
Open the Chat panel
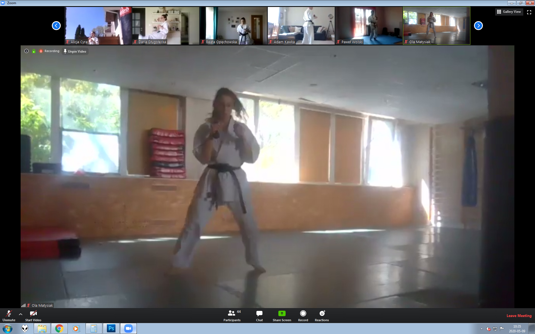(x=259, y=316)
